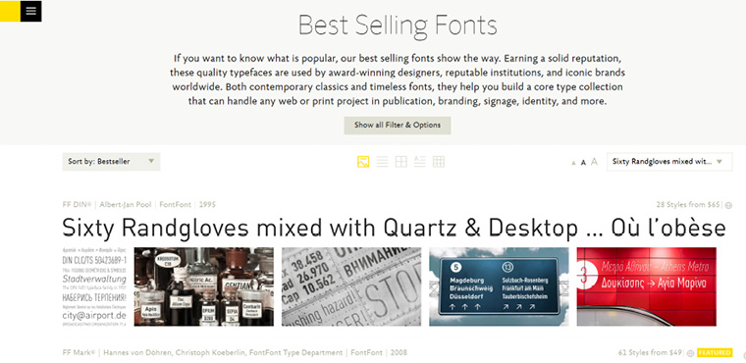
Task: Choose small preview text size A
Action: pos(574,163)
